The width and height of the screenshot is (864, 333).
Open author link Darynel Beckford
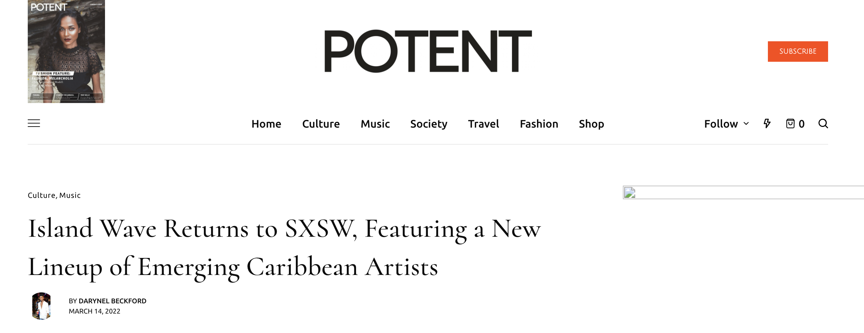[x=113, y=301]
